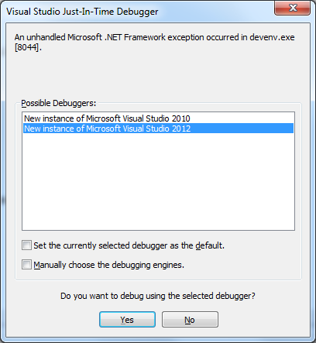Select New instance of Visual Studio 2012
Viewport: 316px width, 343px height.
(158, 129)
